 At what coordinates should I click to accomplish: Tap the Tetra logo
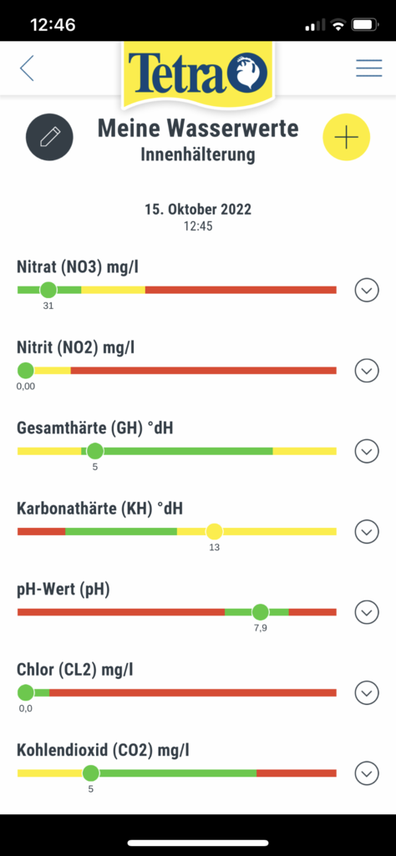click(x=198, y=73)
